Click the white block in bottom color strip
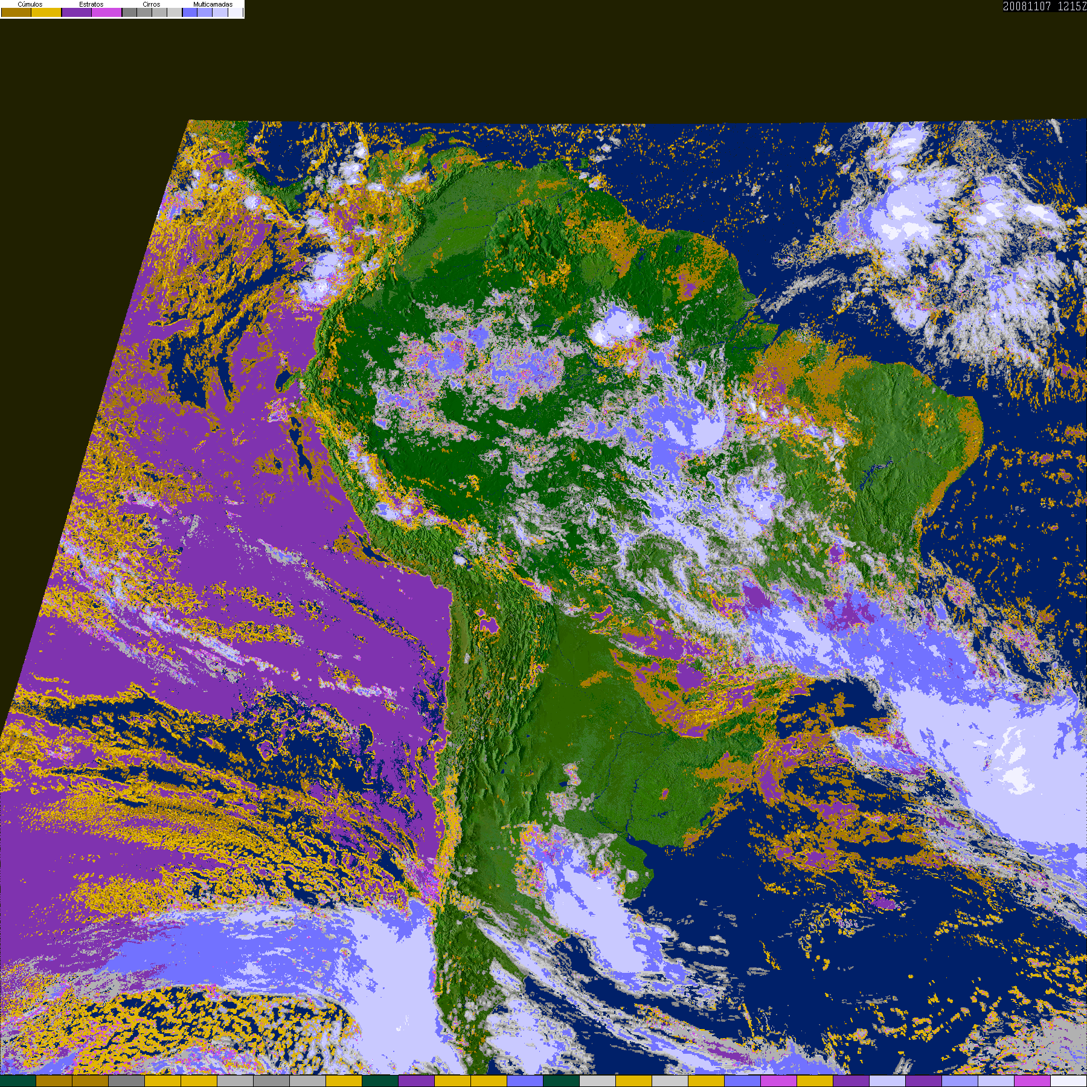This screenshot has width=1087, height=1087. tap(1069, 1081)
